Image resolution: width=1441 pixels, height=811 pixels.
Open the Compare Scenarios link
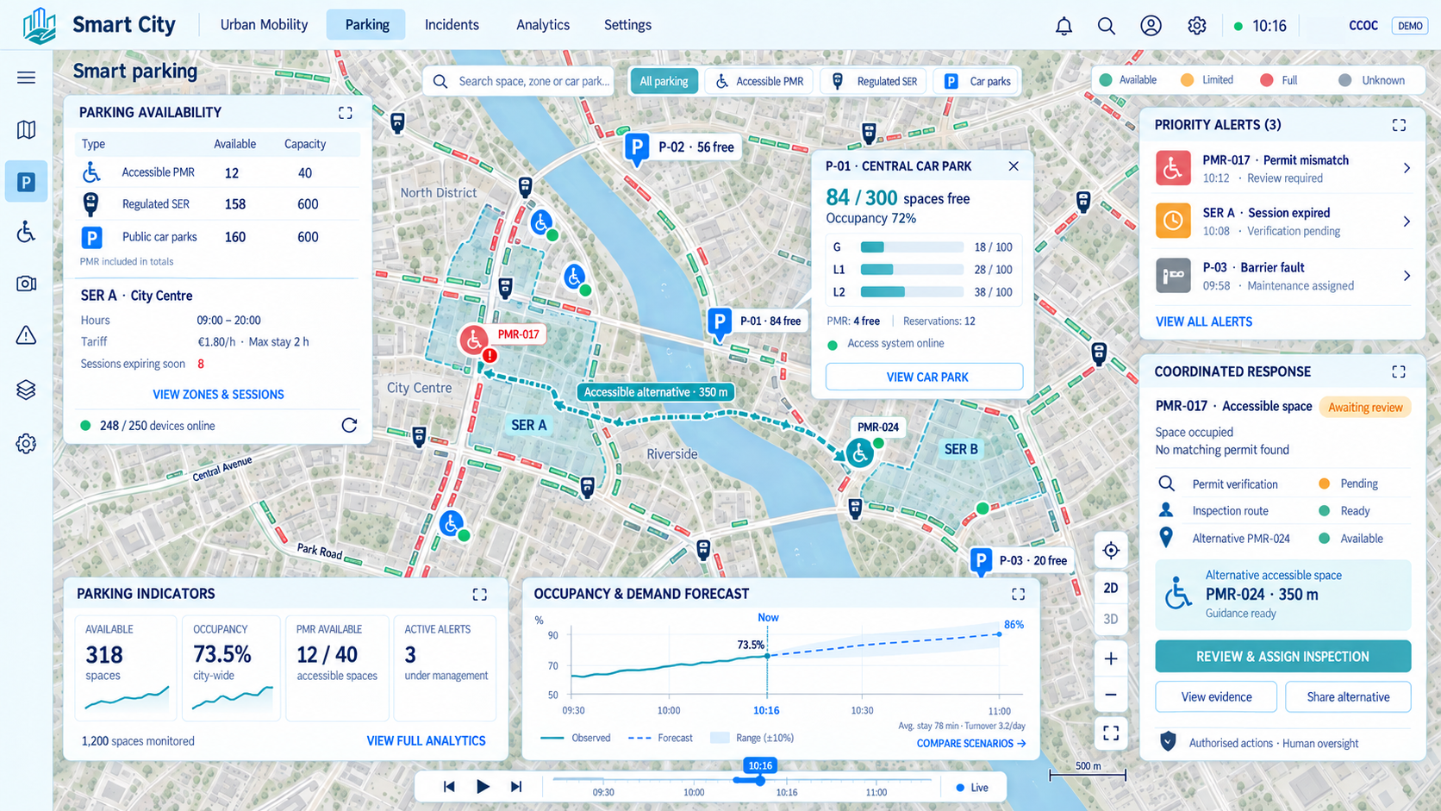[971, 743]
